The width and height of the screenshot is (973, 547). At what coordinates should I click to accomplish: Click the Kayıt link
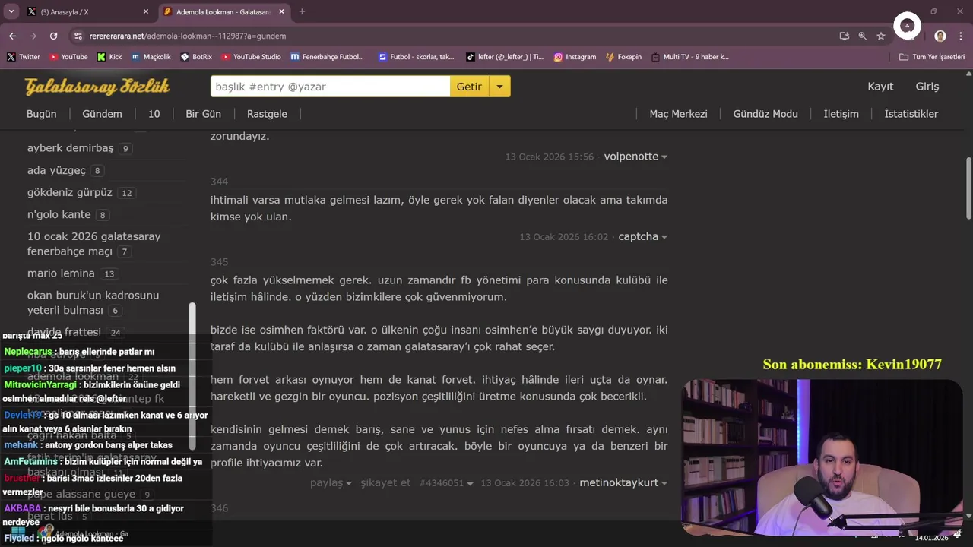click(x=880, y=87)
